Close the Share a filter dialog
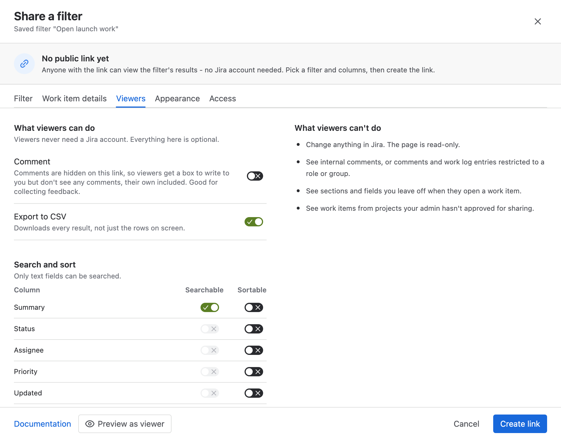This screenshot has width=561, height=440. click(538, 21)
